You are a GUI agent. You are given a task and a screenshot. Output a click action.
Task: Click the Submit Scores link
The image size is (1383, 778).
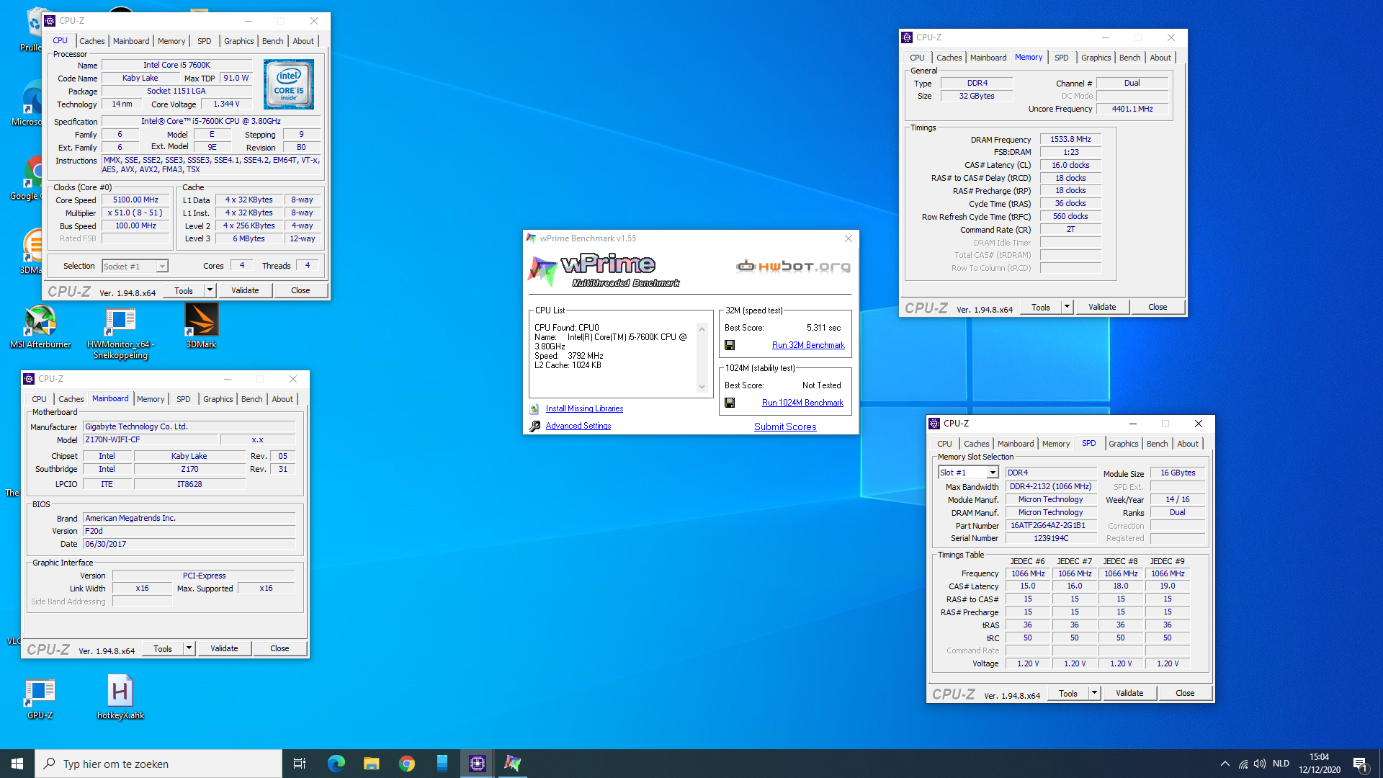[x=785, y=426]
